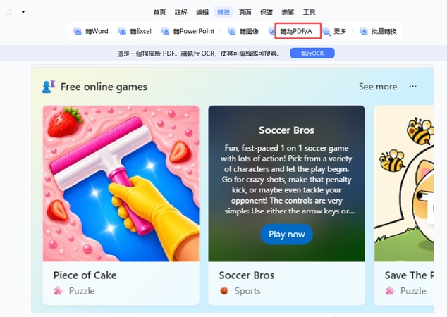The height and width of the screenshot is (317, 447).
Task: Open the three-dots games options menu
Action: (412, 87)
